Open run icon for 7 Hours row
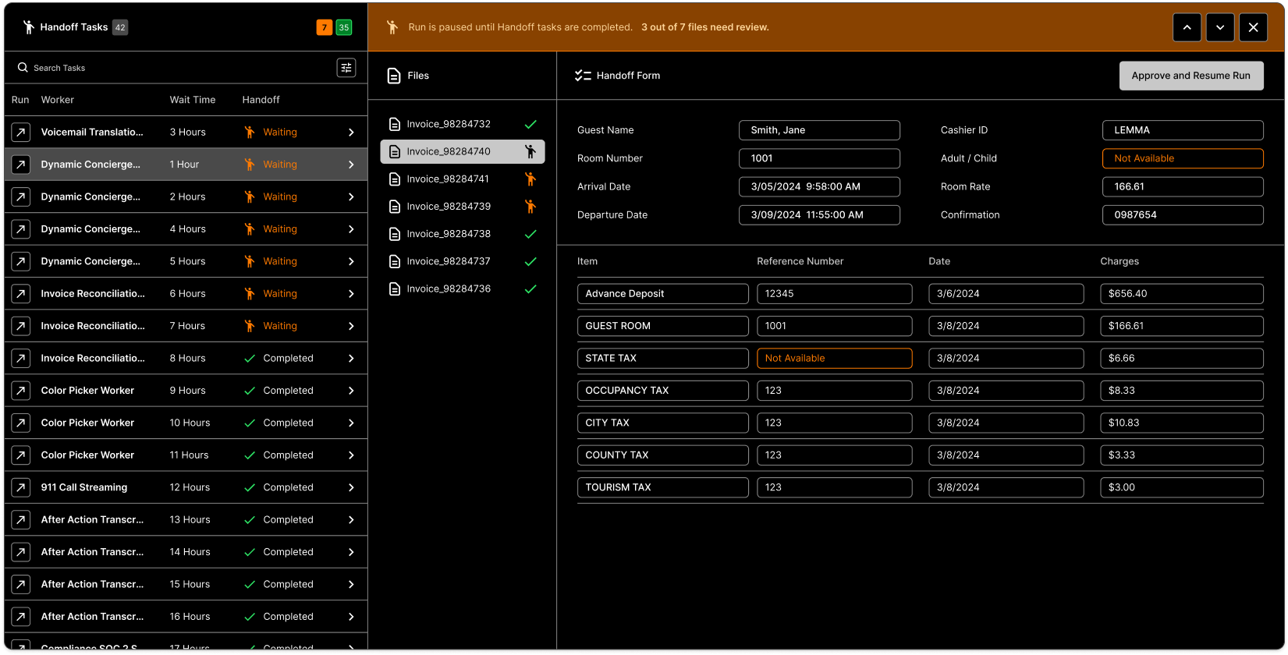The height and width of the screenshot is (655, 1288). click(21, 326)
